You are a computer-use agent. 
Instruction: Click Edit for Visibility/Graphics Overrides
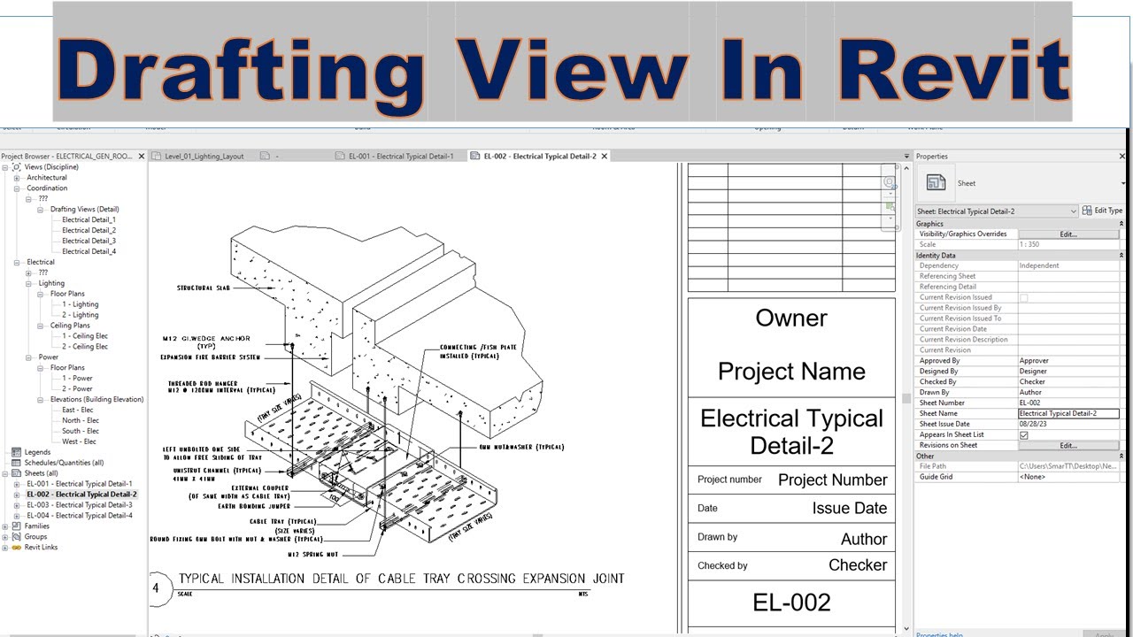[1068, 234]
